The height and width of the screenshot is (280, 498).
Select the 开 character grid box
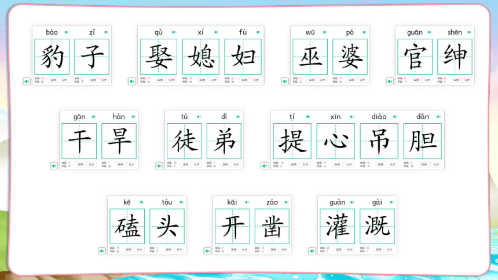pos(232,226)
